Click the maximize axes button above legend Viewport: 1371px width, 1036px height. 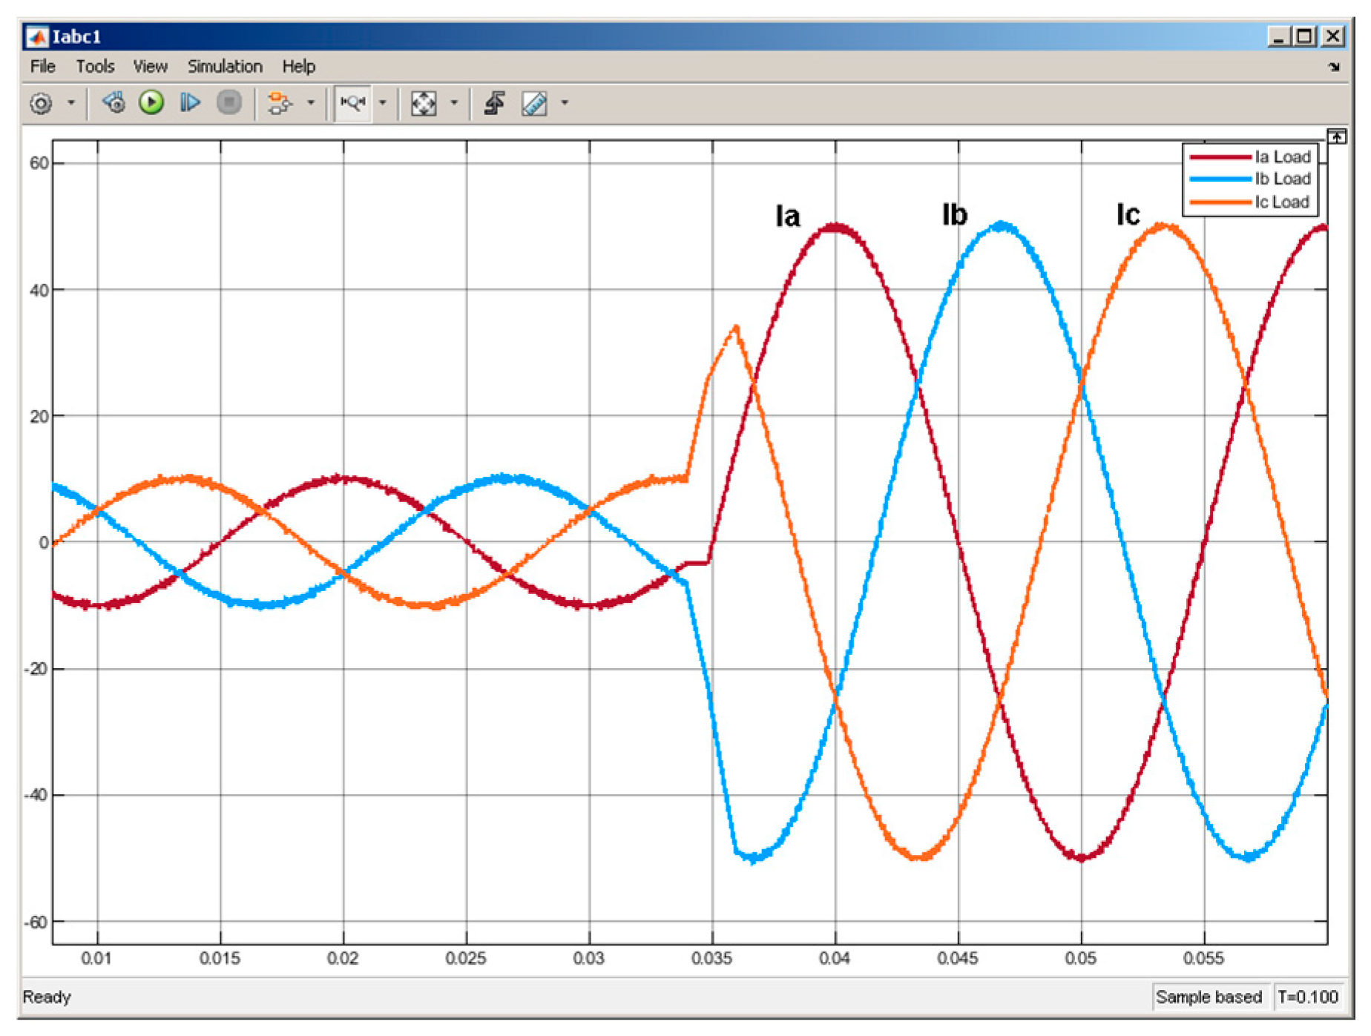tap(1336, 136)
